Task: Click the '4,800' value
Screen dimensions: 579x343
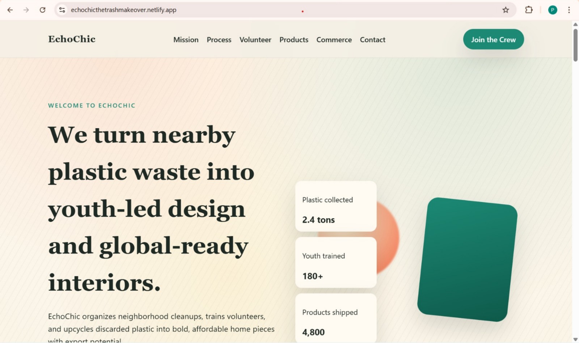Action: click(x=313, y=332)
